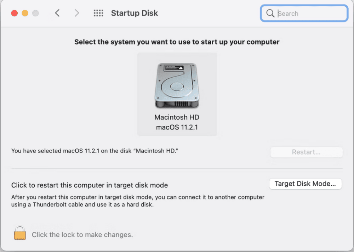Click the Restart button
The image size is (354, 252).
tap(306, 152)
